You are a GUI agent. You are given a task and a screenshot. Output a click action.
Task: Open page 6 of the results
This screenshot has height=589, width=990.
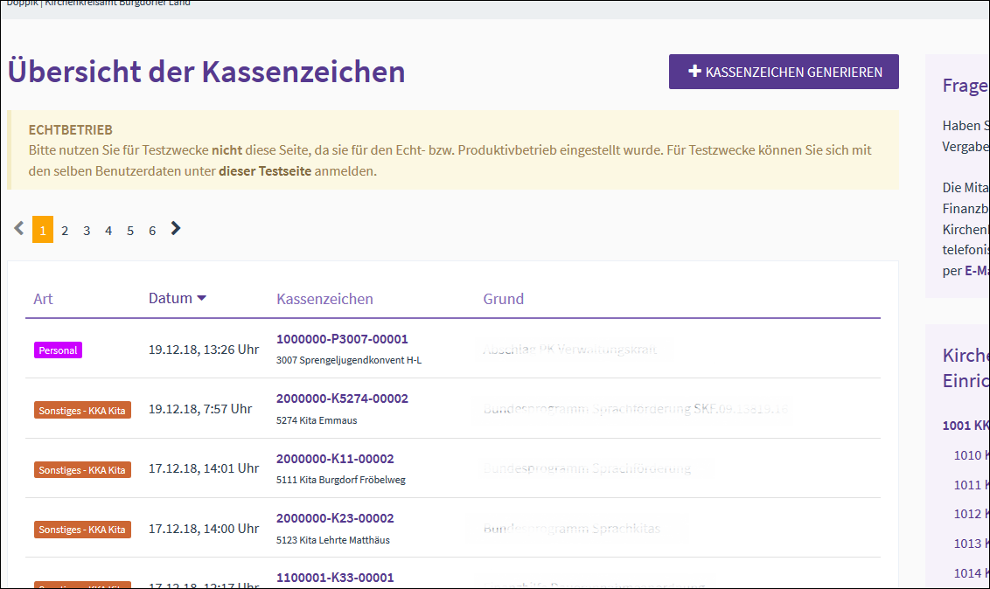click(151, 230)
